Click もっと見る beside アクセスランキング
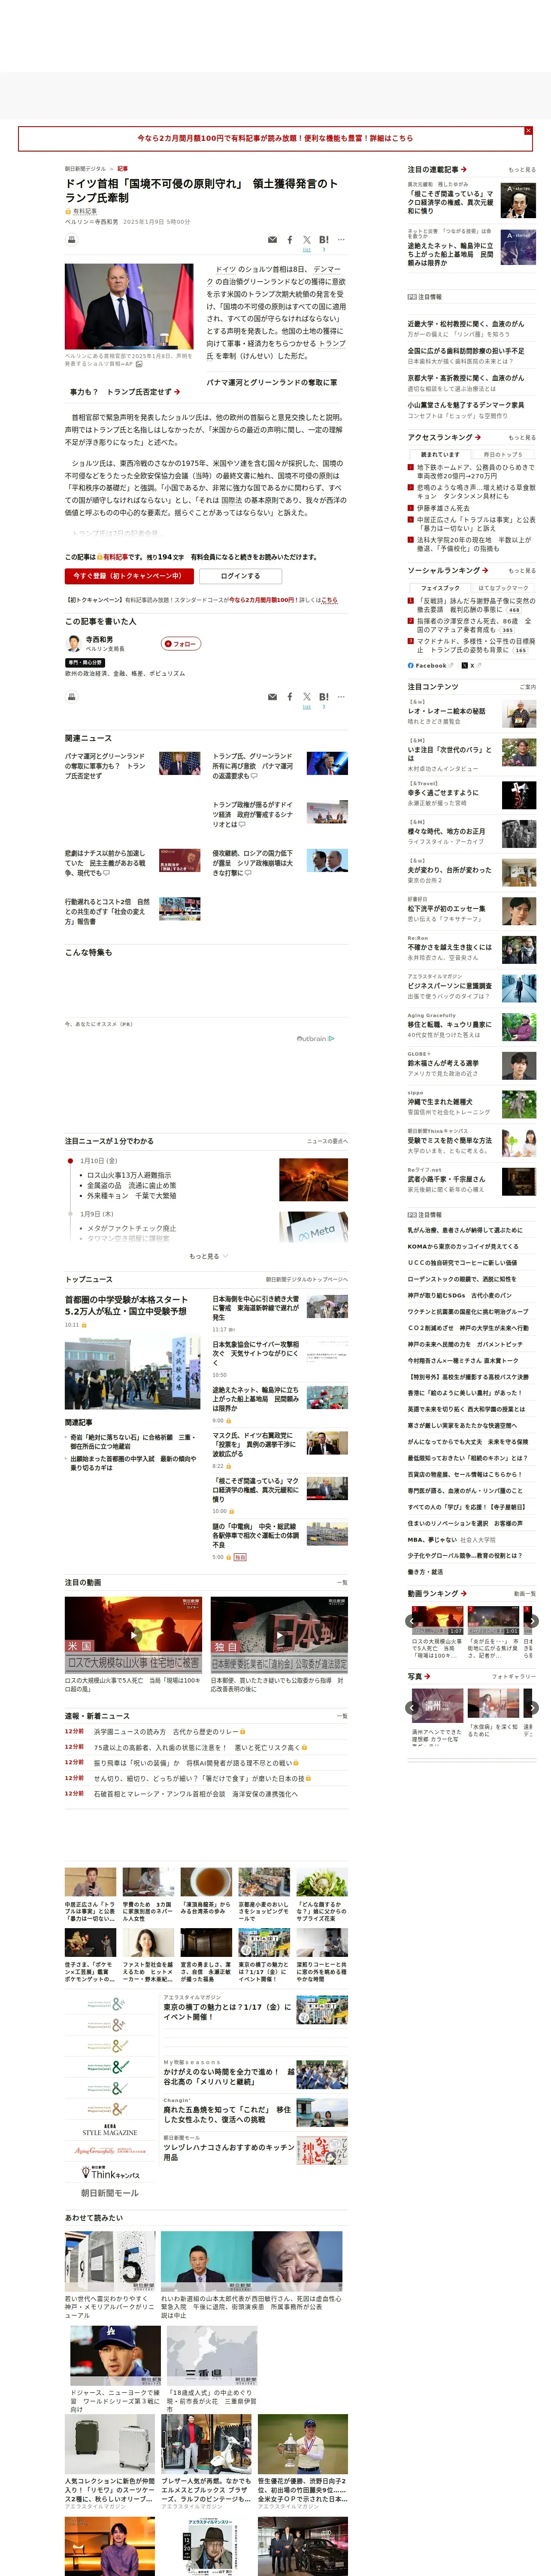The width and height of the screenshot is (551, 2576). click(521, 438)
